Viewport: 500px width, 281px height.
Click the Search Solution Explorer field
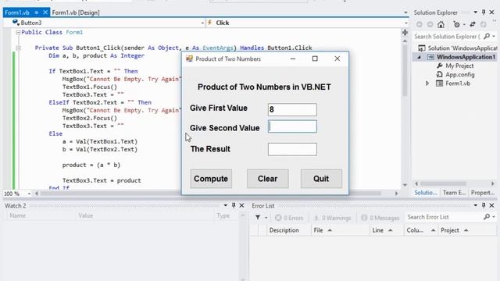pyautogui.click(x=448, y=37)
